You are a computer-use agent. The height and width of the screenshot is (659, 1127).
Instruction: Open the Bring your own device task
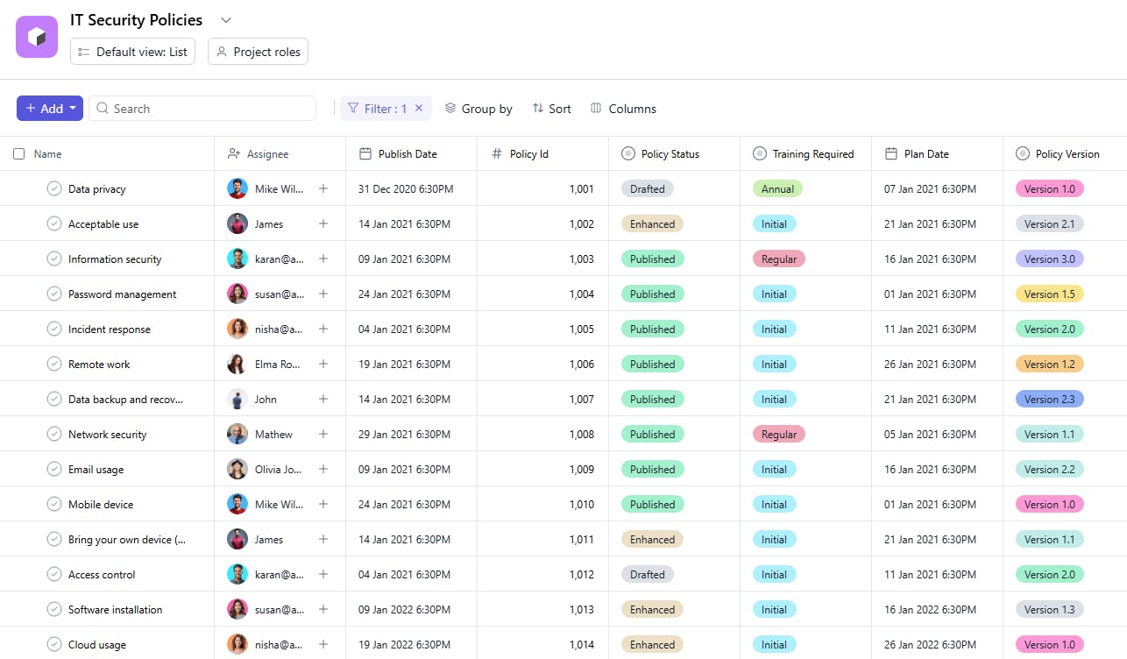coord(127,539)
